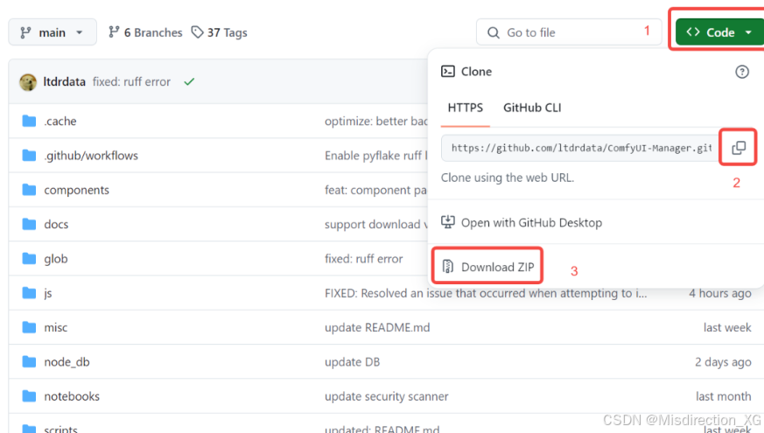
Task: Open the 'Enable pyflake ruff' commit message
Action: (x=376, y=156)
